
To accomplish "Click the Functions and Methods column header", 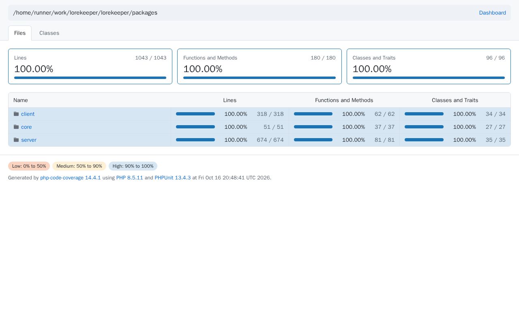I will point(344,100).
